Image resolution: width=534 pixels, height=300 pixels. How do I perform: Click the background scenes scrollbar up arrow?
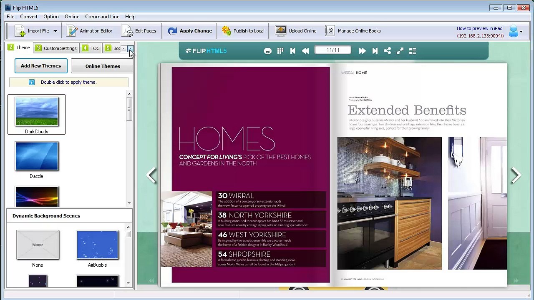pyautogui.click(x=128, y=227)
